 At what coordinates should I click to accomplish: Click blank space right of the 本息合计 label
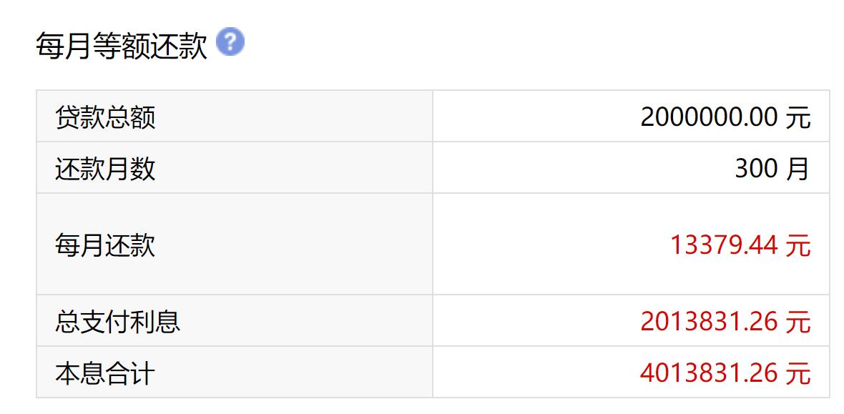[x=286, y=373]
